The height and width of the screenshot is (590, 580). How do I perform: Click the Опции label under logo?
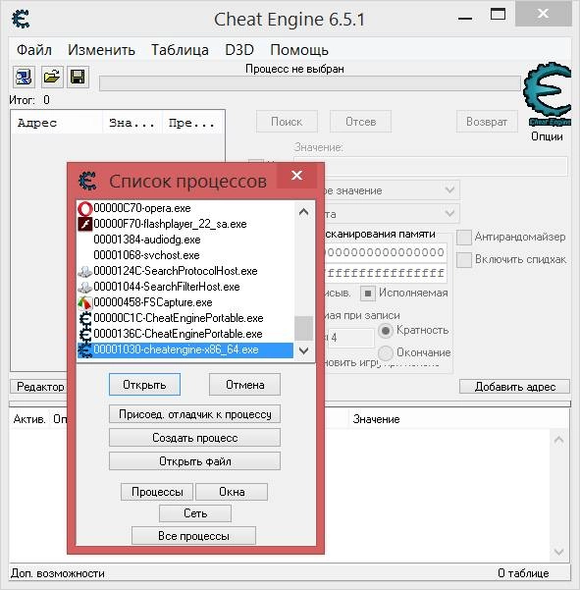coord(547,136)
